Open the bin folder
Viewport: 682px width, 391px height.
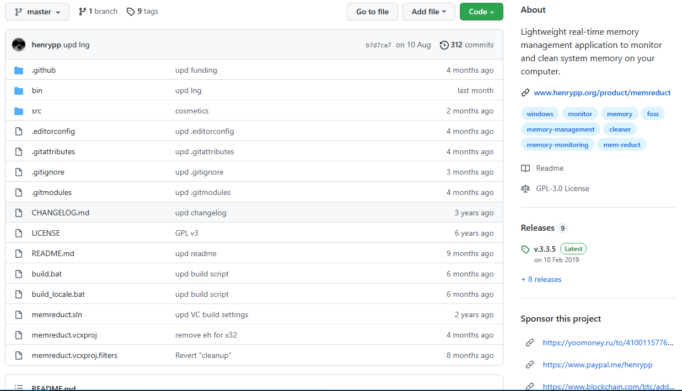pyautogui.click(x=37, y=90)
